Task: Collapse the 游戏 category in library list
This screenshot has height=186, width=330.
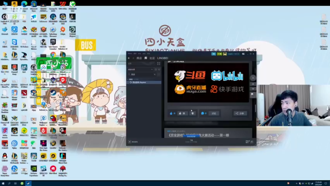Action: 128,79
